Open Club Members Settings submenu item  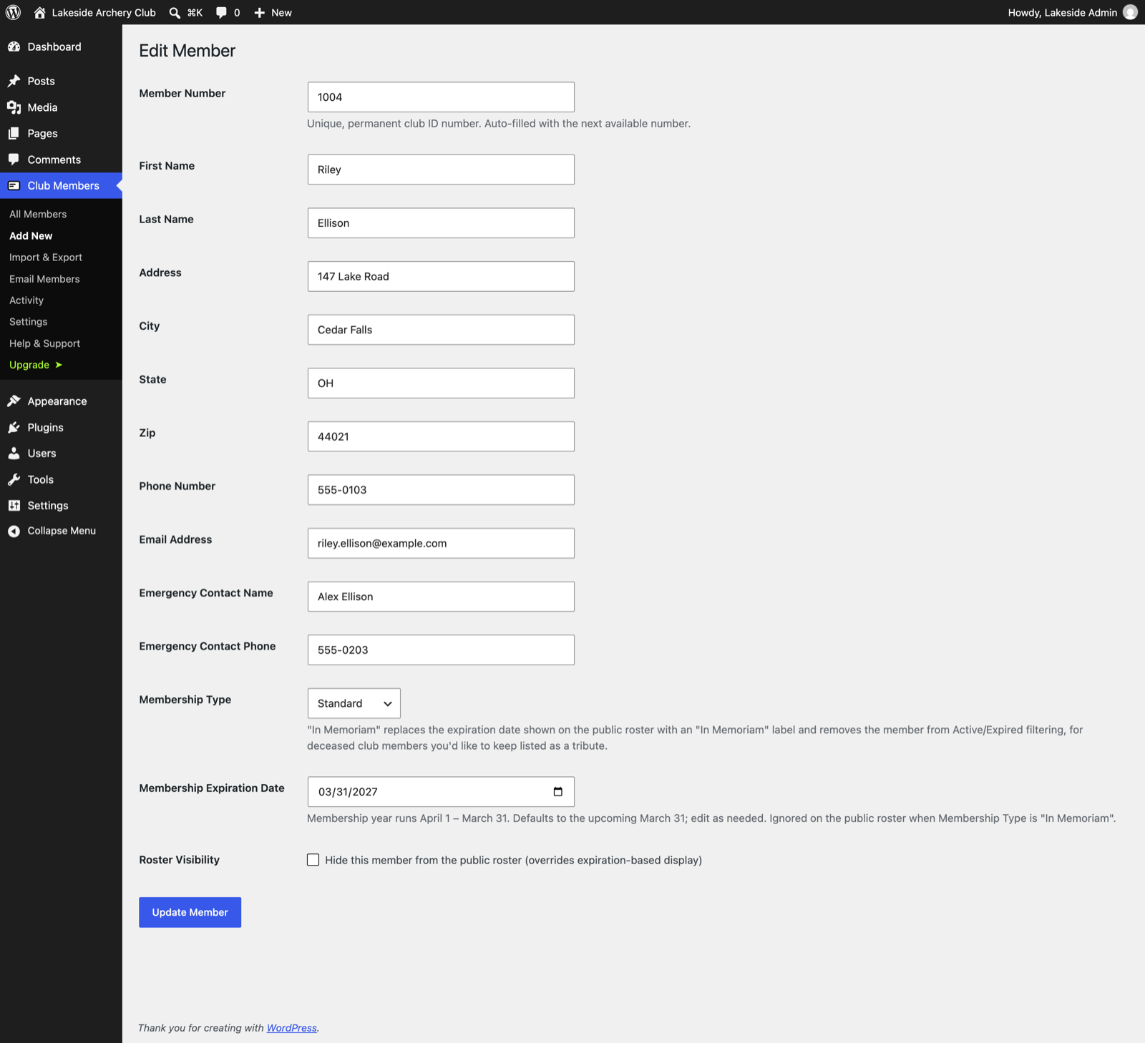coord(29,322)
